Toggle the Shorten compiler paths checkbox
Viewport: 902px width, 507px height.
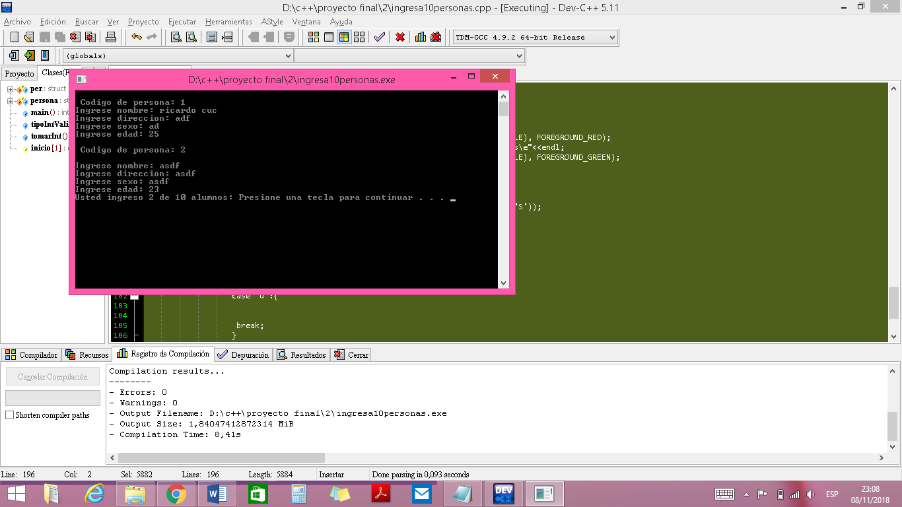pos(9,415)
